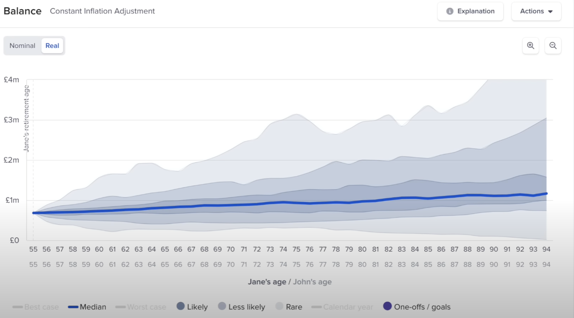Click the One-offs / goals purple swatch

(x=387, y=306)
